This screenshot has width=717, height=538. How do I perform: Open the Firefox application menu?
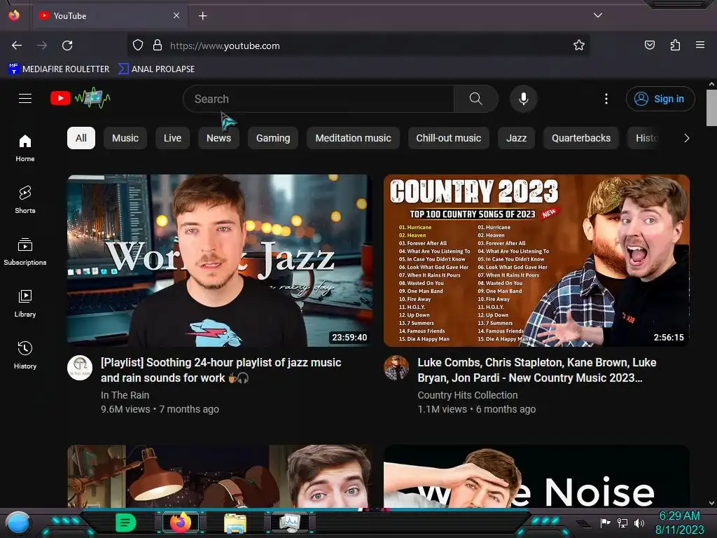pyautogui.click(x=700, y=45)
